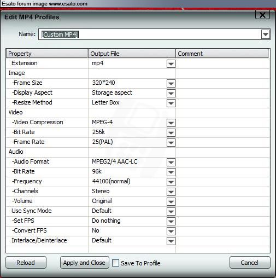Click the Name text field

(x=150, y=34)
